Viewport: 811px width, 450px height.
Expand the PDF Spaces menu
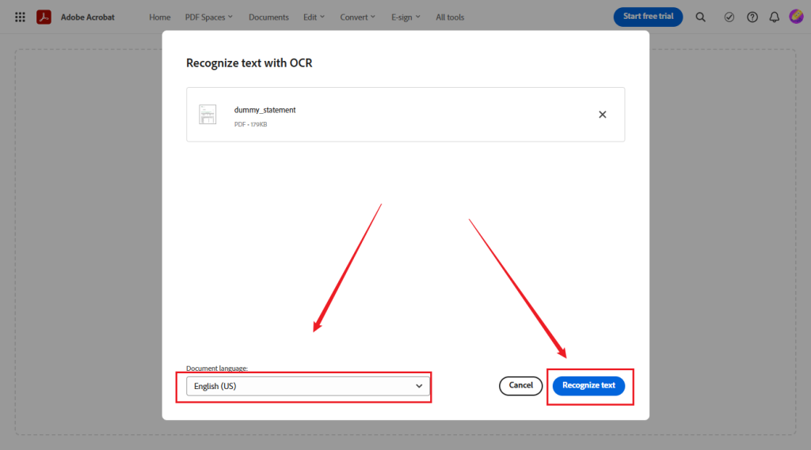coord(209,17)
